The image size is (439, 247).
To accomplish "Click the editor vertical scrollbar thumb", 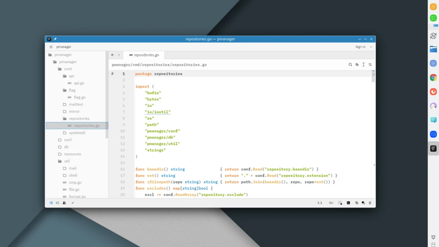I will tap(373, 77).
